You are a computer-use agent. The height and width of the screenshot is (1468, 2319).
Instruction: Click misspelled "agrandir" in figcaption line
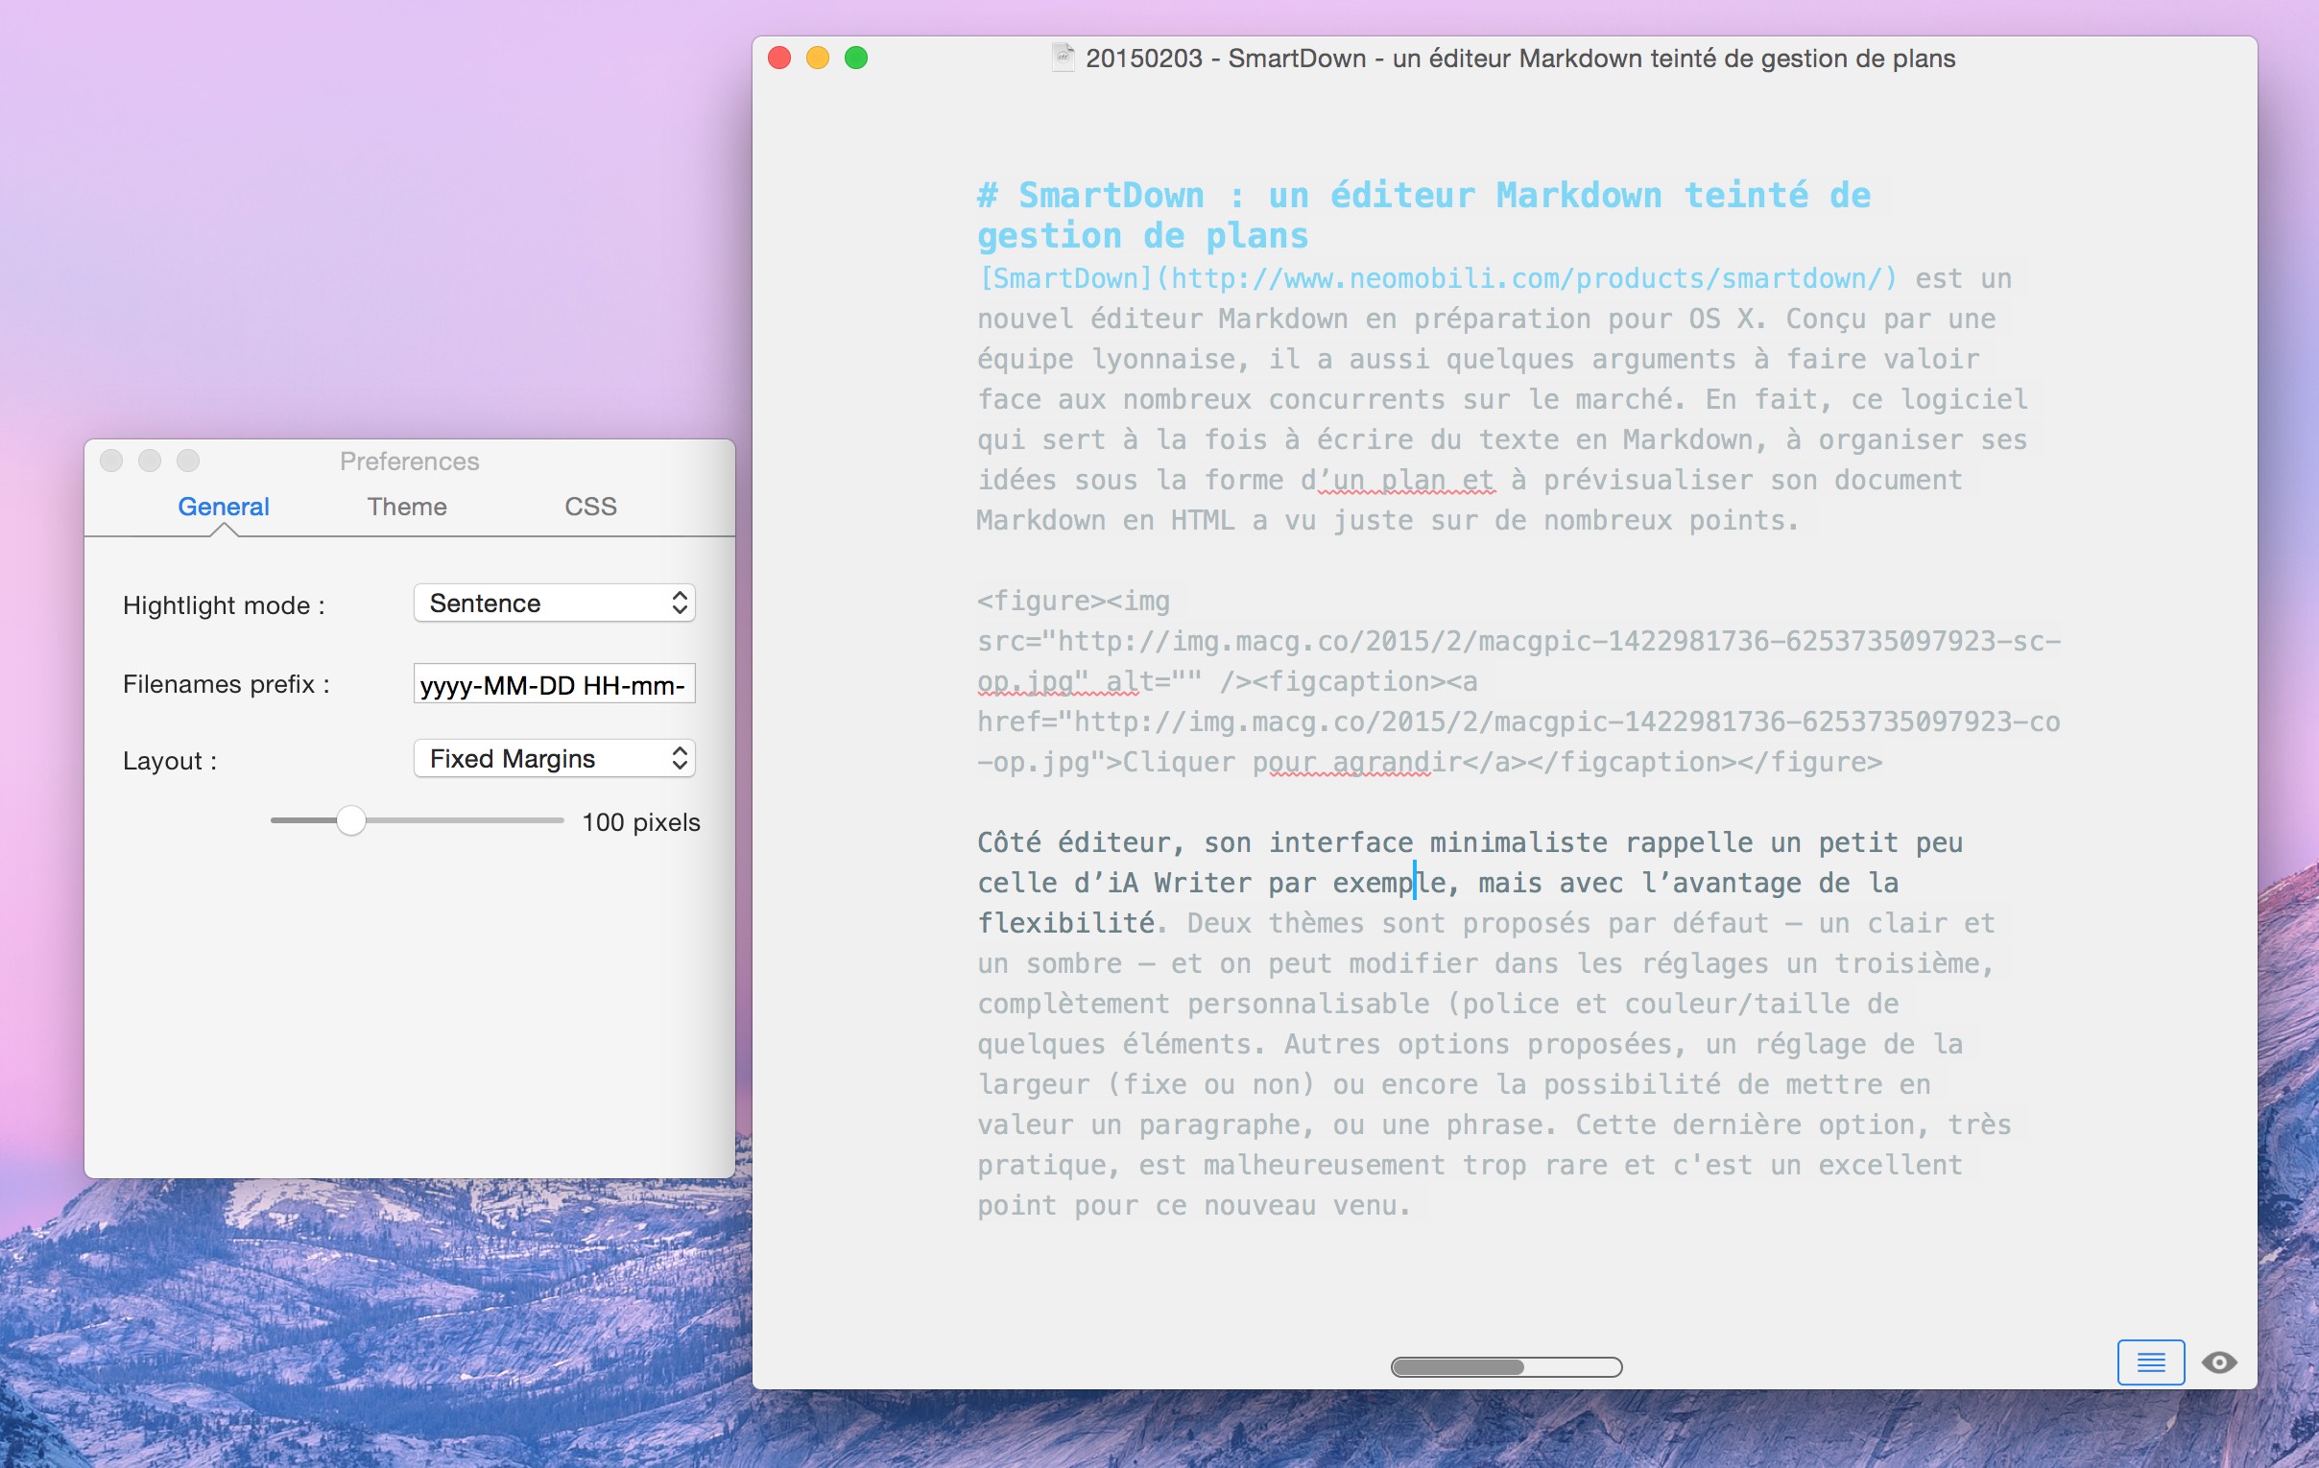coord(1399,763)
